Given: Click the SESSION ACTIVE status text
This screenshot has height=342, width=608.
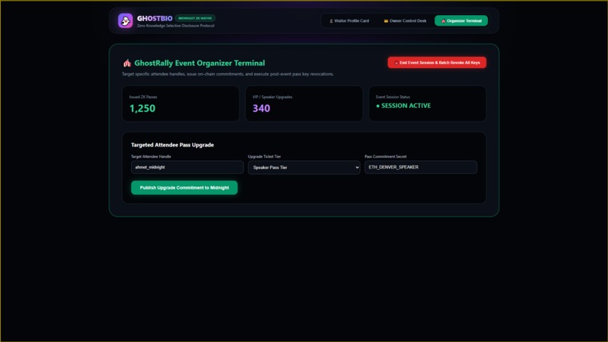Looking at the screenshot, I should [404, 106].
